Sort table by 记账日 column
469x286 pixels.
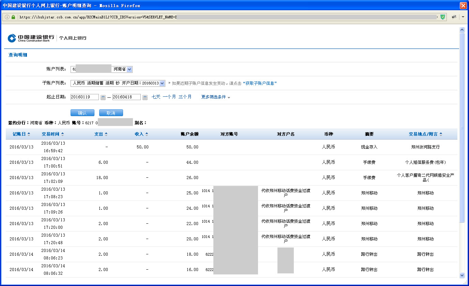pyautogui.click(x=21, y=134)
